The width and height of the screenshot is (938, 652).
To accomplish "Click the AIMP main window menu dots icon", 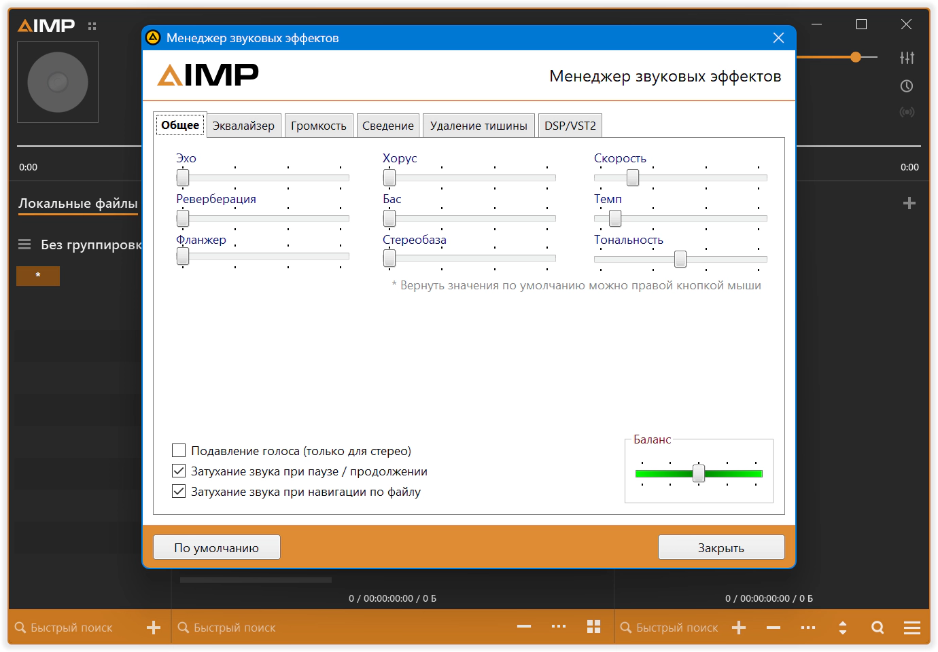I will tap(92, 26).
